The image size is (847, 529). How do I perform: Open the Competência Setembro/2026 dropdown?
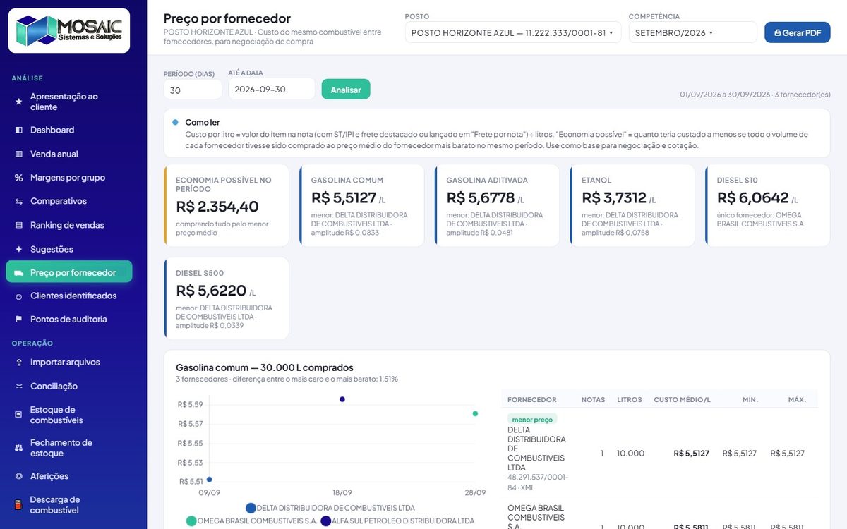[692, 32]
